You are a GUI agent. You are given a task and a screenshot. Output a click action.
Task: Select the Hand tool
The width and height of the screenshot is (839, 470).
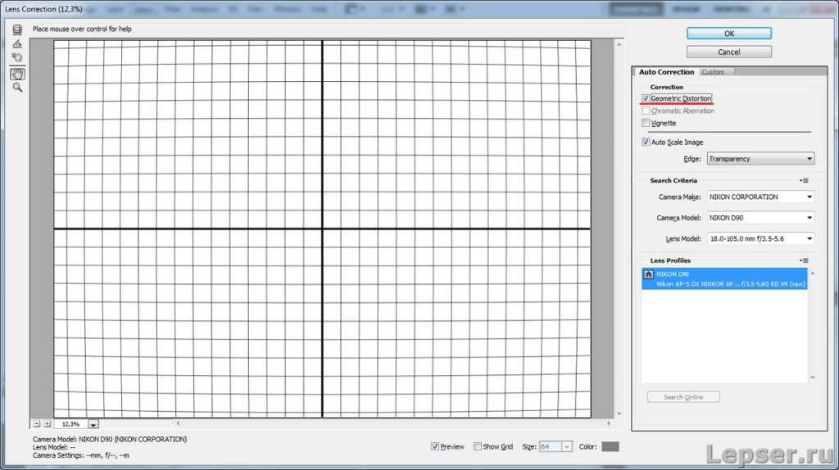17,74
